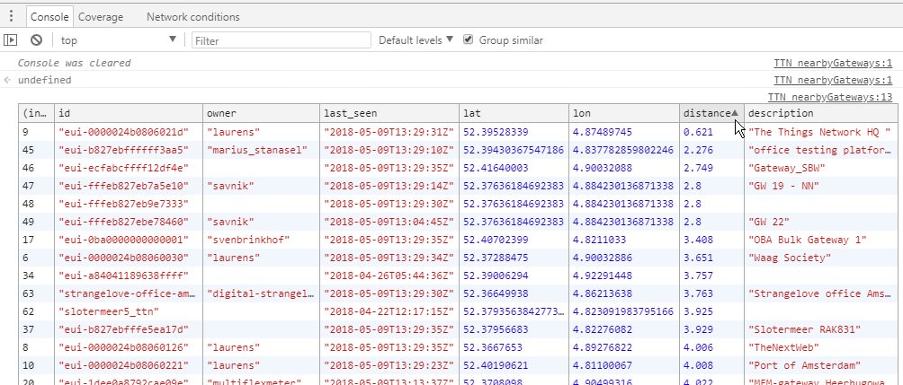903x385 pixels.
Task: Click the "Gateway_SBW" description cell
Action: click(x=820, y=168)
